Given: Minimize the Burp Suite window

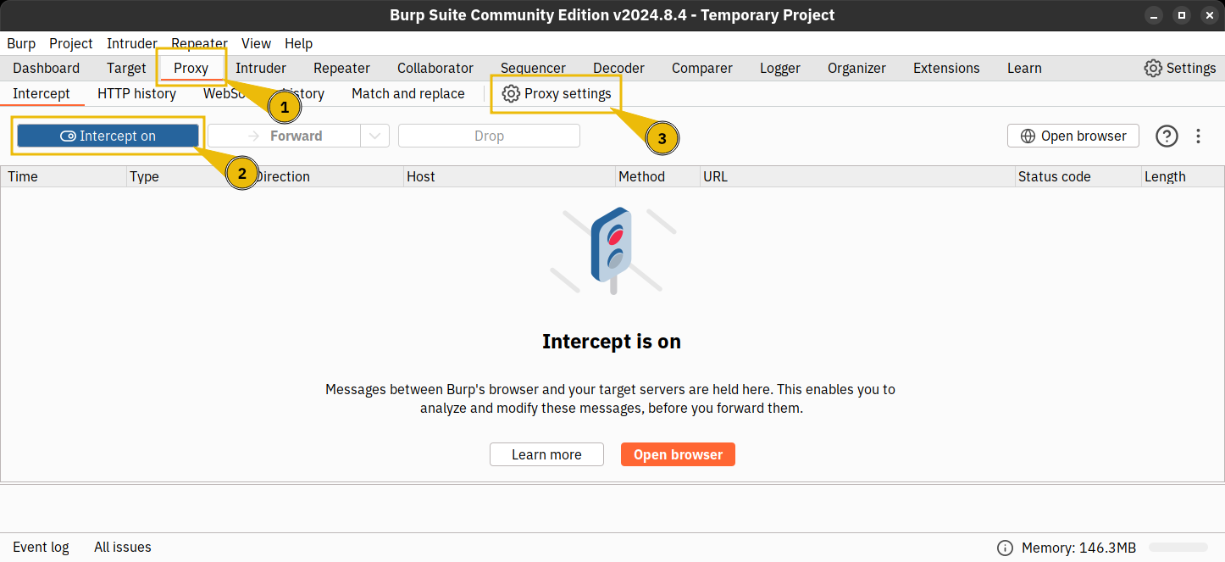Looking at the screenshot, I should pos(1154,15).
